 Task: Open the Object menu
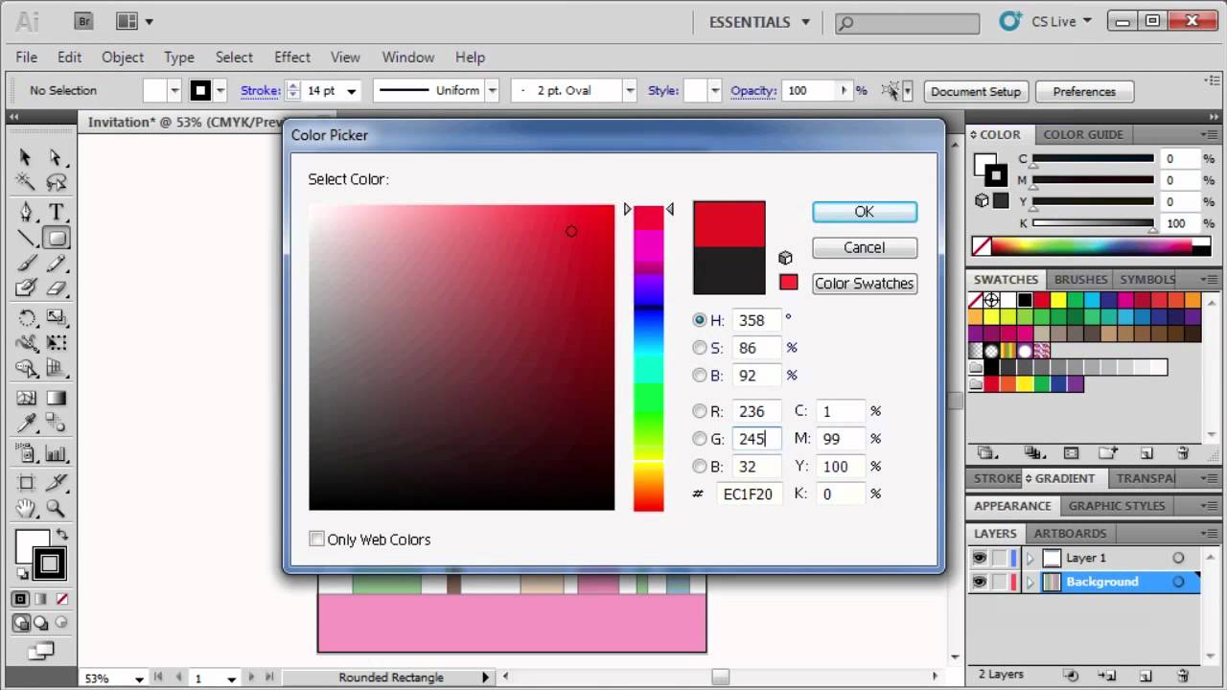123,57
